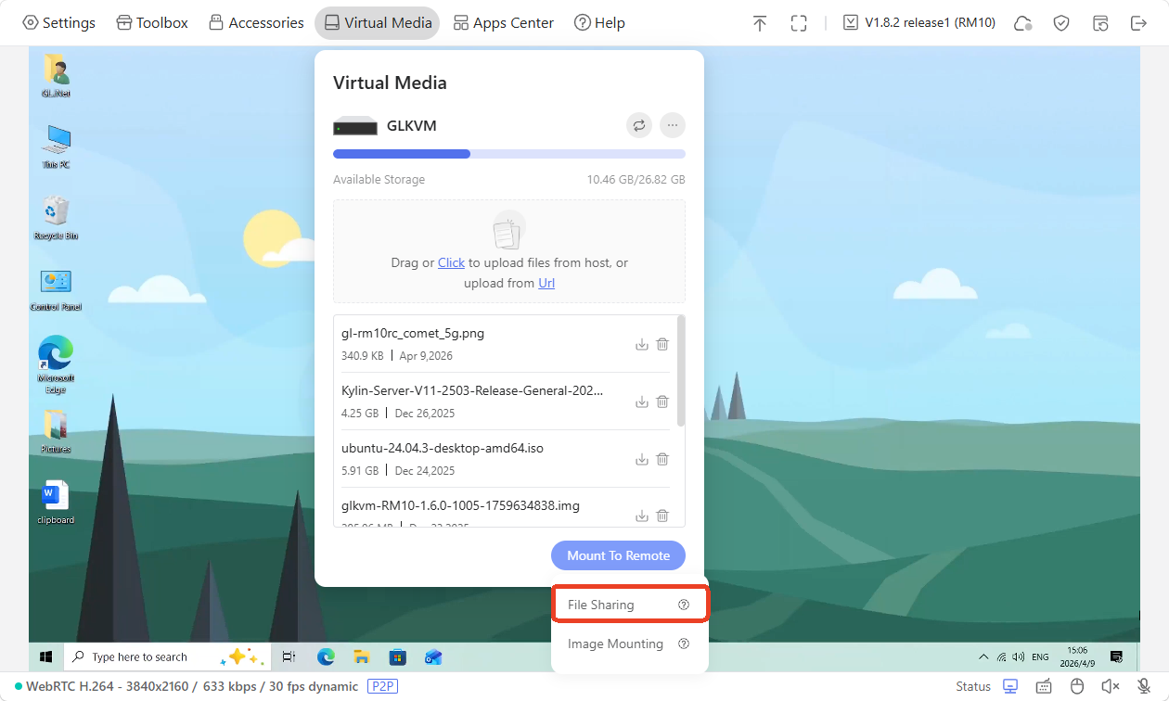Click the refresh icon next to GLKVM

[x=639, y=125]
